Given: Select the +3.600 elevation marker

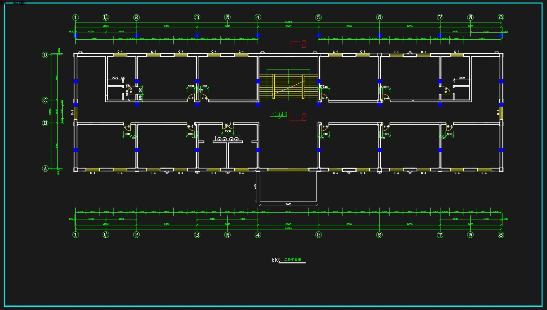Looking at the screenshot, I should 279,115.
